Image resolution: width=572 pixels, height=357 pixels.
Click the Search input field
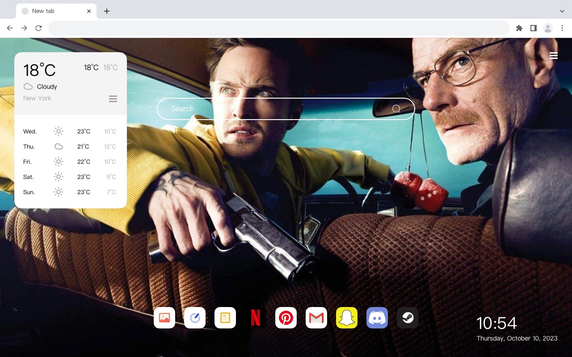pyautogui.click(x=286, y=109)
